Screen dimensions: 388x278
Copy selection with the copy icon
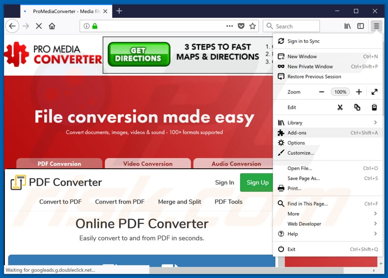pyautogui.click(x=357, y=107)
